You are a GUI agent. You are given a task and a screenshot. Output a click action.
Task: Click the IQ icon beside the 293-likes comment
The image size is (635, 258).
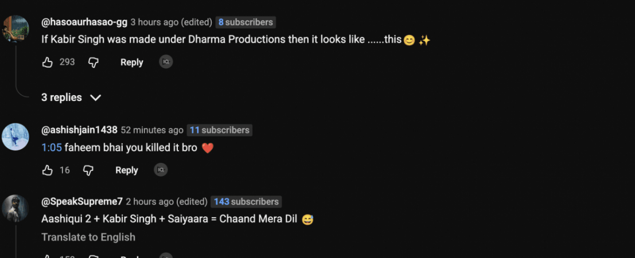coord(166,62)
